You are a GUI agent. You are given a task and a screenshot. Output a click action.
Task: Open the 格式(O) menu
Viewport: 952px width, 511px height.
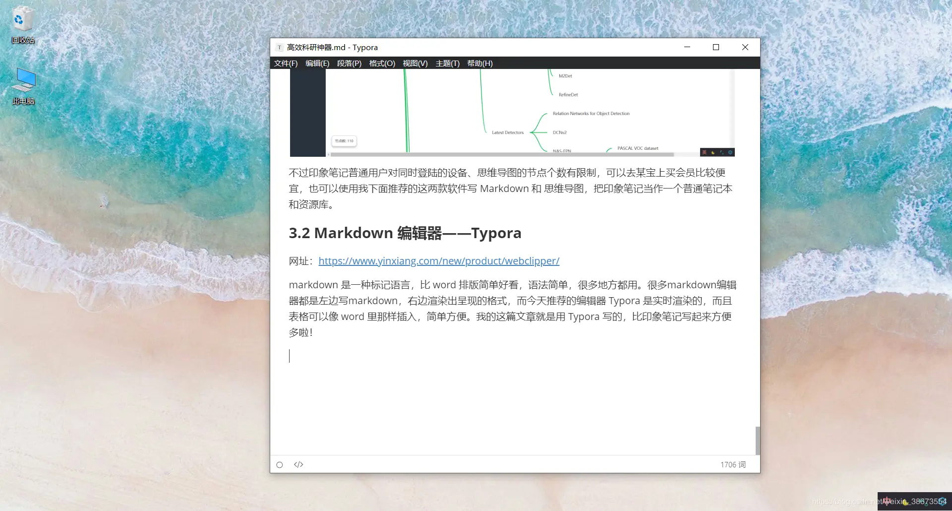pos(381,63)
